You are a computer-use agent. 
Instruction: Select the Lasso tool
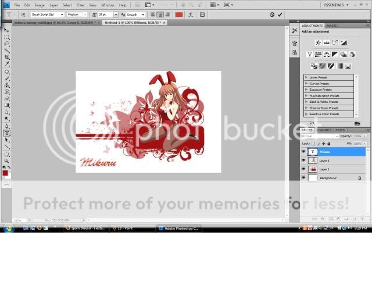pyautogui.click(x=6, y=44)
